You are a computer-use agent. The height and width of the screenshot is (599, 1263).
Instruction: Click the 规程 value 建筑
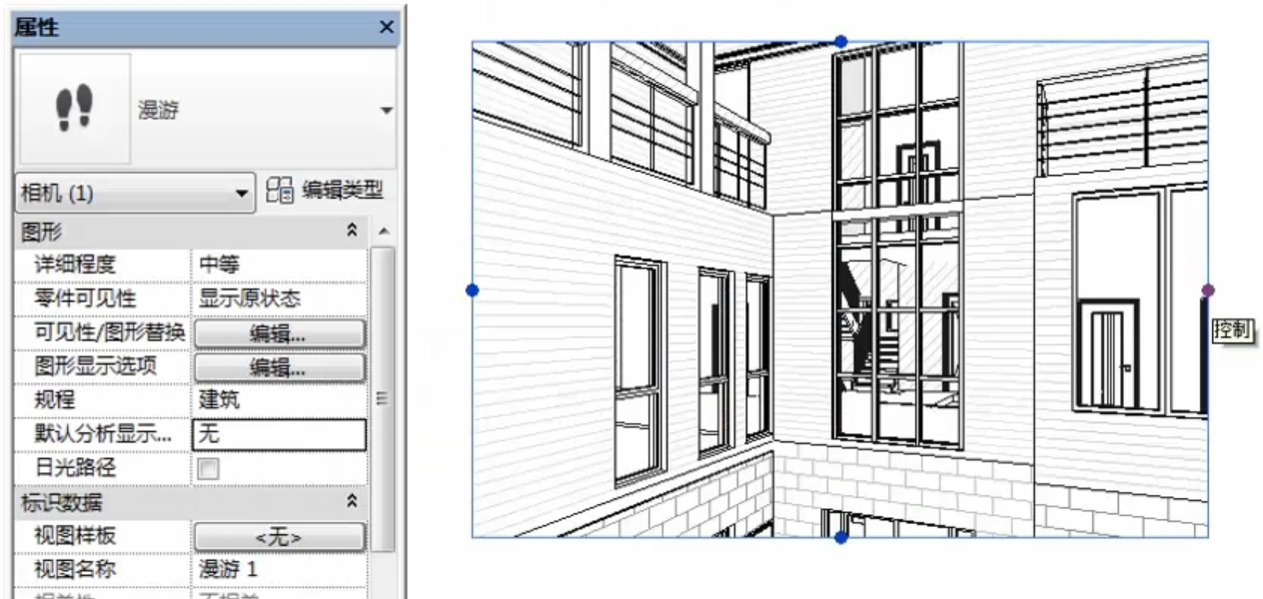point(278,400)
